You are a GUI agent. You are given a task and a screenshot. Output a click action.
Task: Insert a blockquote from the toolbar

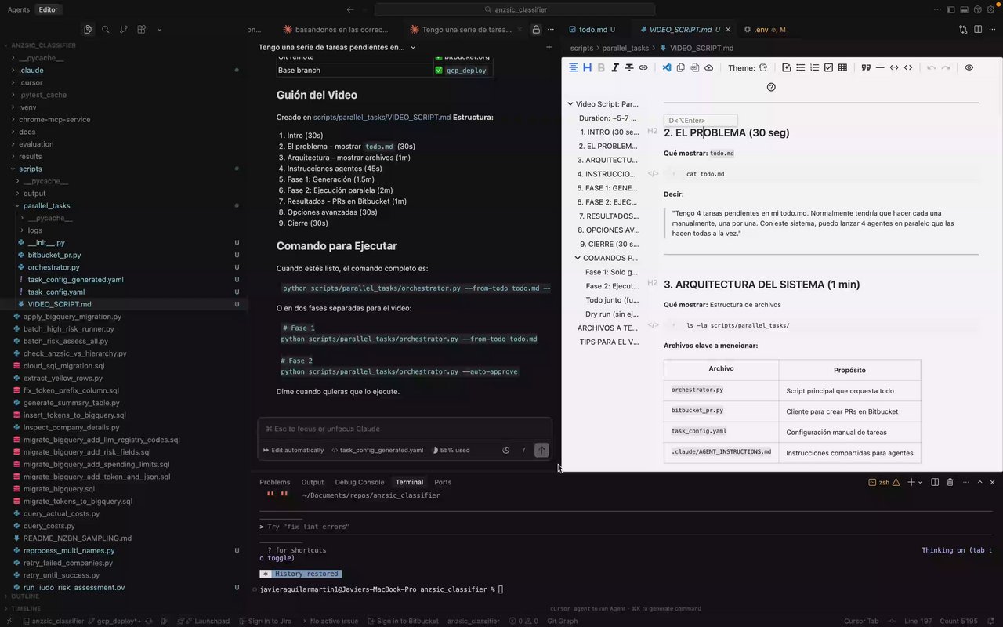[x=866, y=68]
